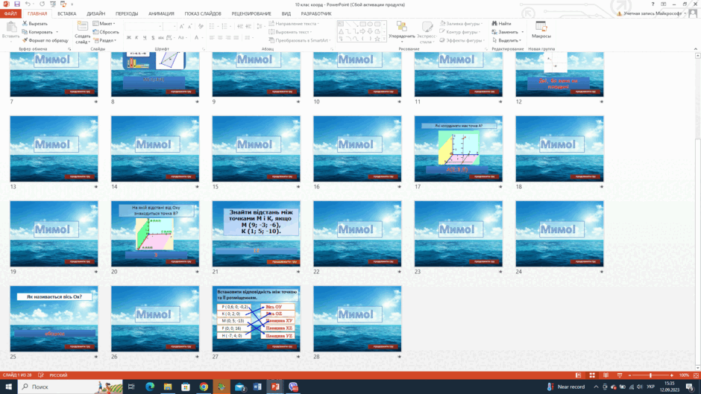Adjust the zoom slider handle in status bar

pyautogui.click(x=650, y=375)
